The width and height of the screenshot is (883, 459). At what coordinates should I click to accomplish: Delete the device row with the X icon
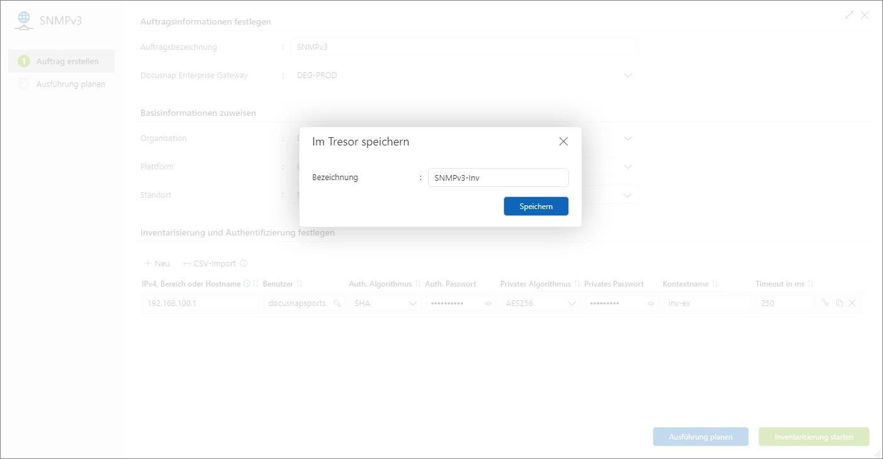[853, 303]
